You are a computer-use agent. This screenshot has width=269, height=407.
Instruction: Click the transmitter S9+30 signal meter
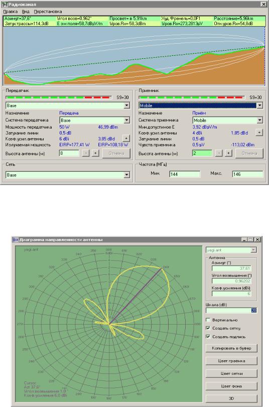click(x=59, y=97)
